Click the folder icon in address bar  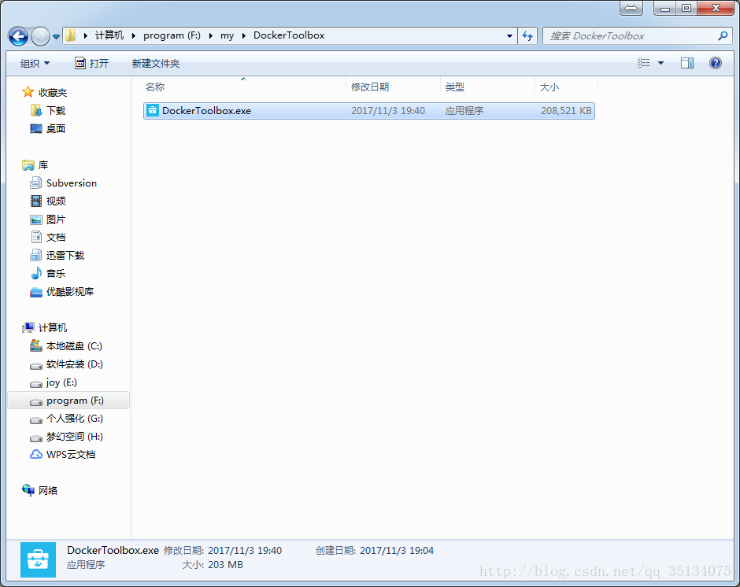(x=70, y=35)
